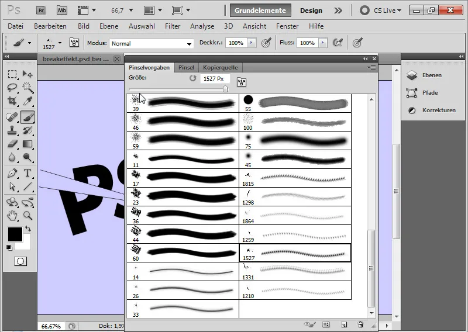Viewport: 468px width, 332px height.
Task: Select the Blur tool
Action: [x=12, y=157]
